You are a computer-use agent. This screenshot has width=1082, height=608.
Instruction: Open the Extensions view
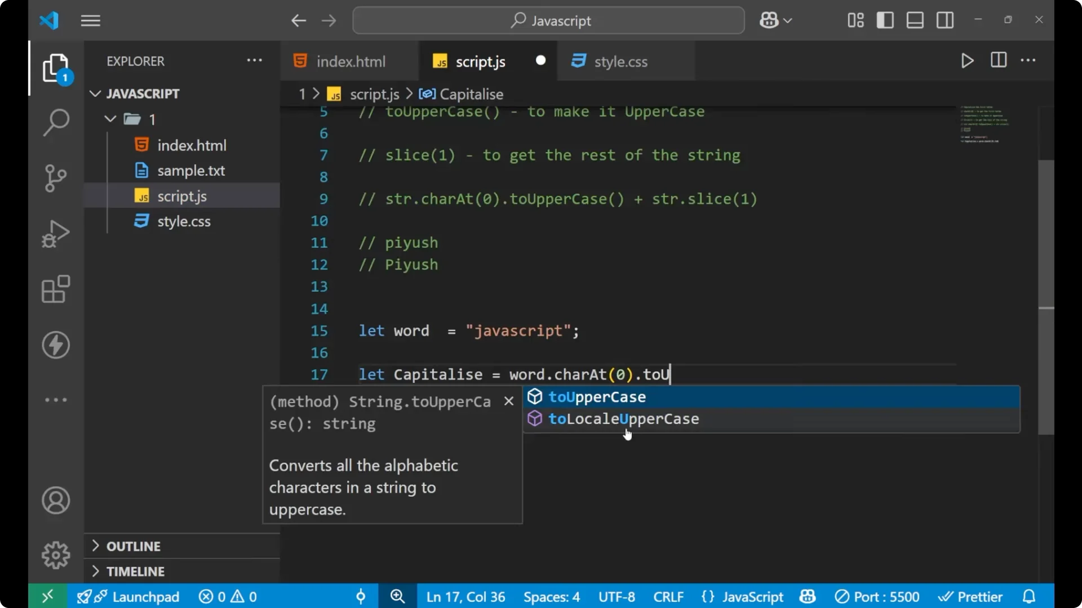coord(55,289)
